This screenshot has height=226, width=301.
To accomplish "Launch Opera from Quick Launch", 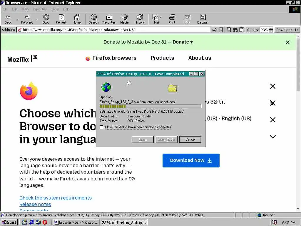I will click(45, 222).
